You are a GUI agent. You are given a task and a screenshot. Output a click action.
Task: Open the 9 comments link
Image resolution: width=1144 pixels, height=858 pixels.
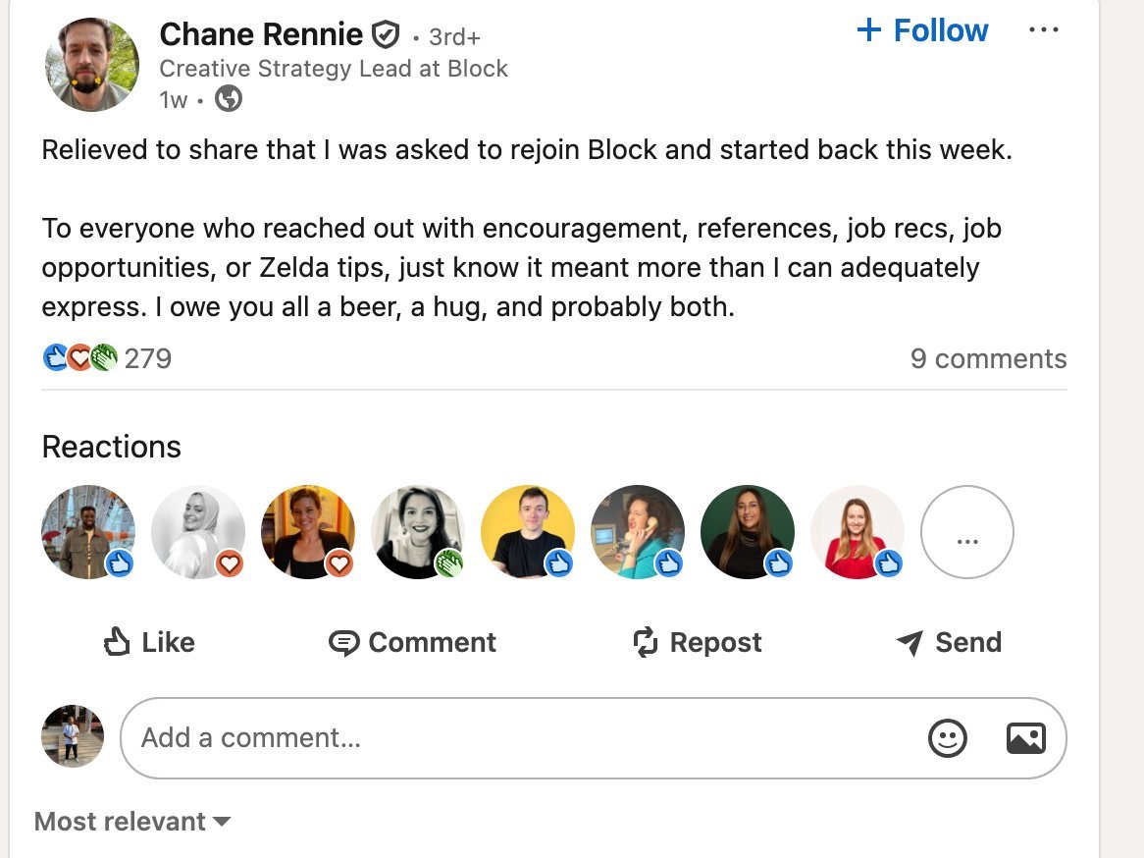988,358
